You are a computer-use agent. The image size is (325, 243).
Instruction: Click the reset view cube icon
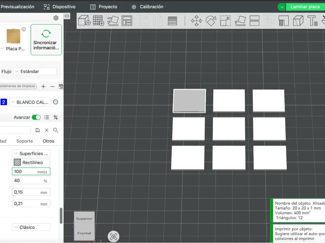[113, 236]
